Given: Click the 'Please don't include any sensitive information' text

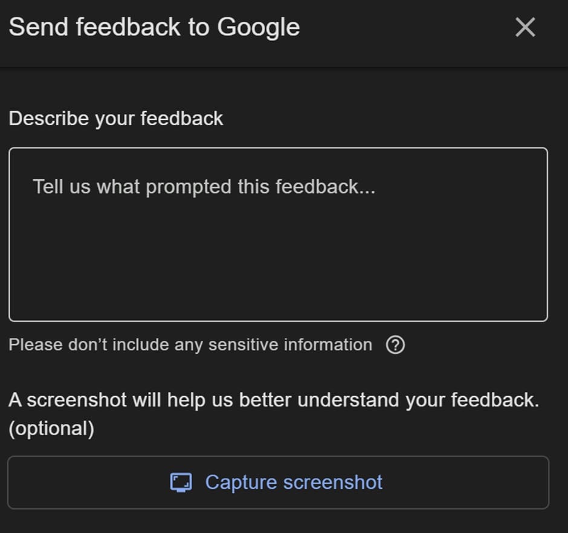Looking at the screenshot, I should (x=190, y=345).
